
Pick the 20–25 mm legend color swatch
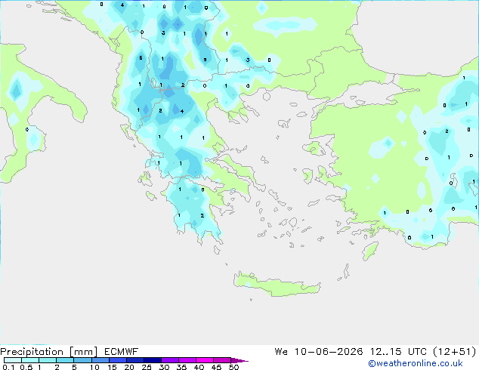coord(134,360)
